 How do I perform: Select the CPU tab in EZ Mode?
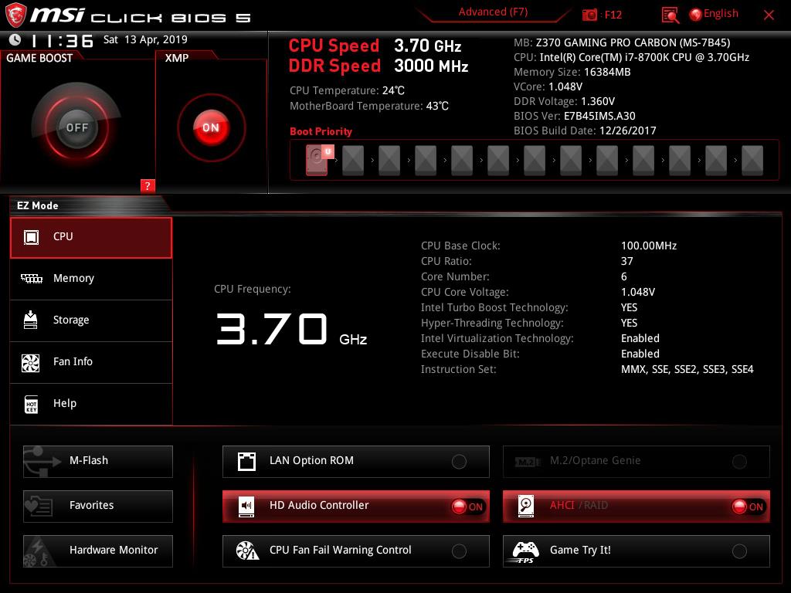coord(91,238)
